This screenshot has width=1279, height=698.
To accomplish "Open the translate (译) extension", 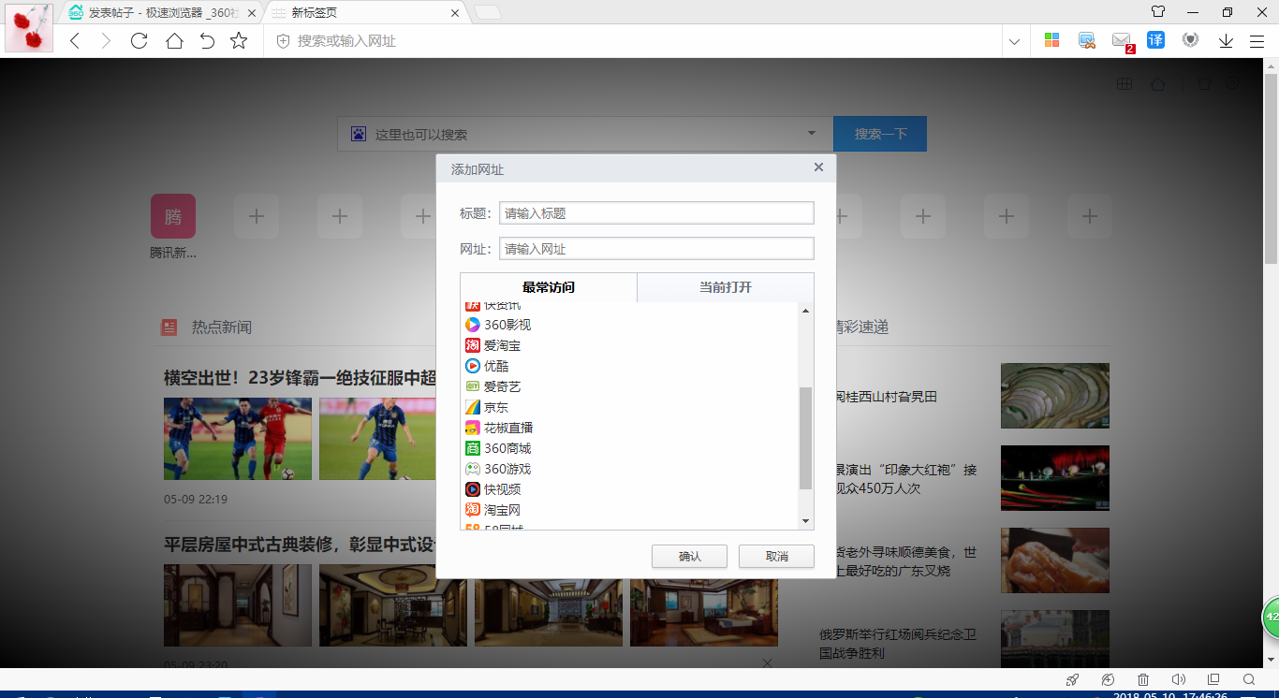I will click(x=1156, y=40).
